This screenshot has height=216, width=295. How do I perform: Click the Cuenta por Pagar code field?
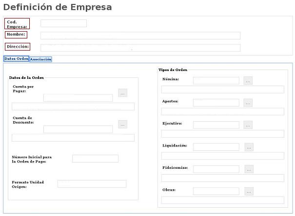point(78,98)
